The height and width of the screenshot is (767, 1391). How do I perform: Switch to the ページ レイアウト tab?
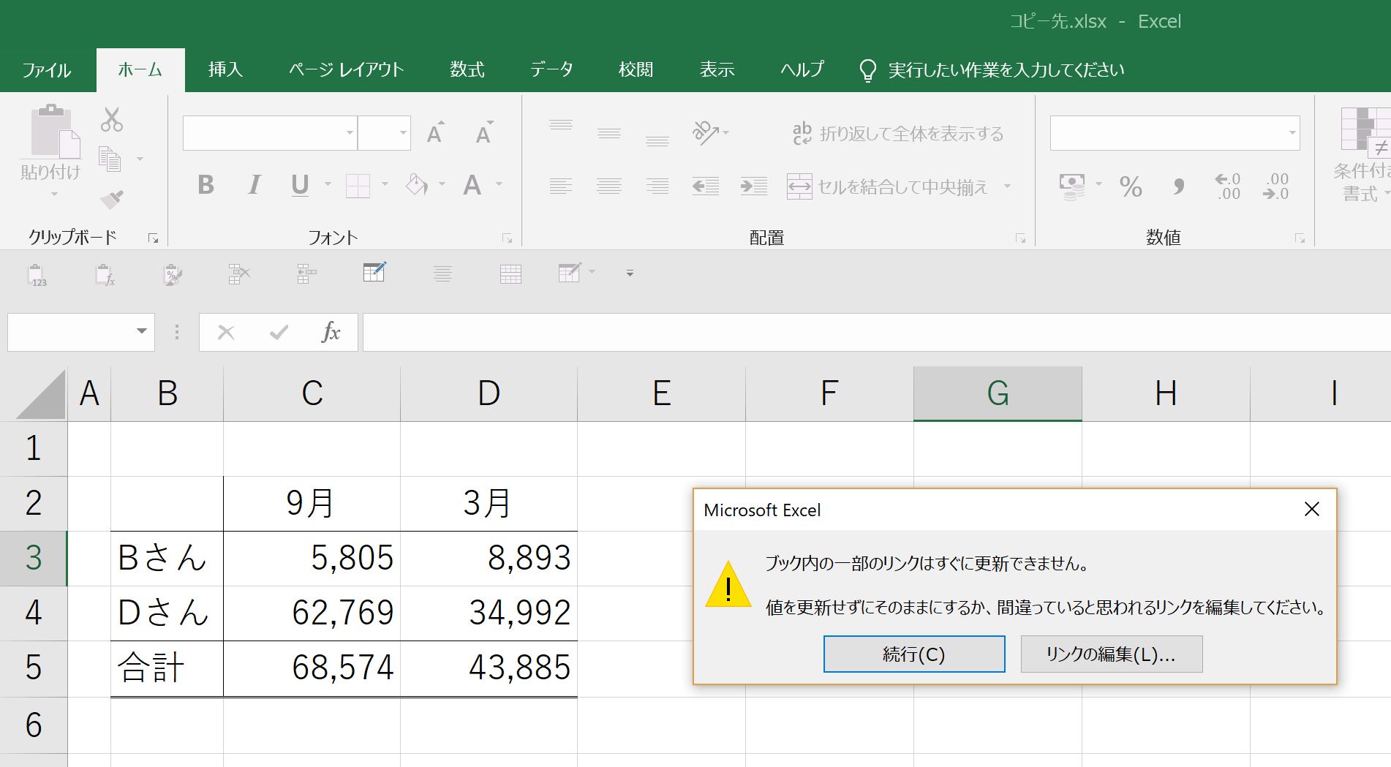point(346,69)
